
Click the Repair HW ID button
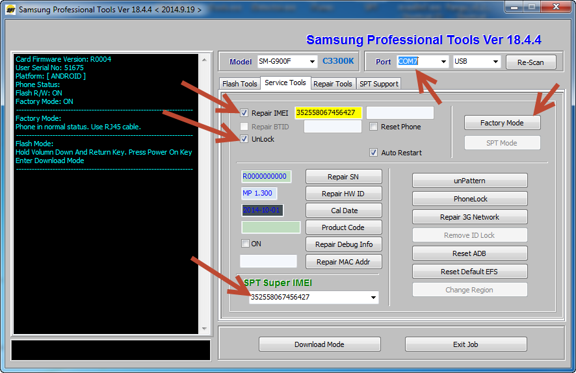[343, 194]
